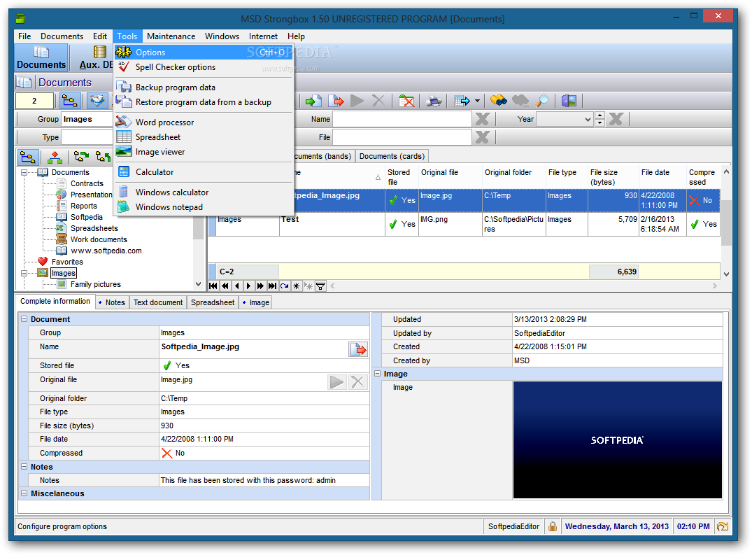Collapse the Images tree node
752x555 pixels.
[24, 273]
